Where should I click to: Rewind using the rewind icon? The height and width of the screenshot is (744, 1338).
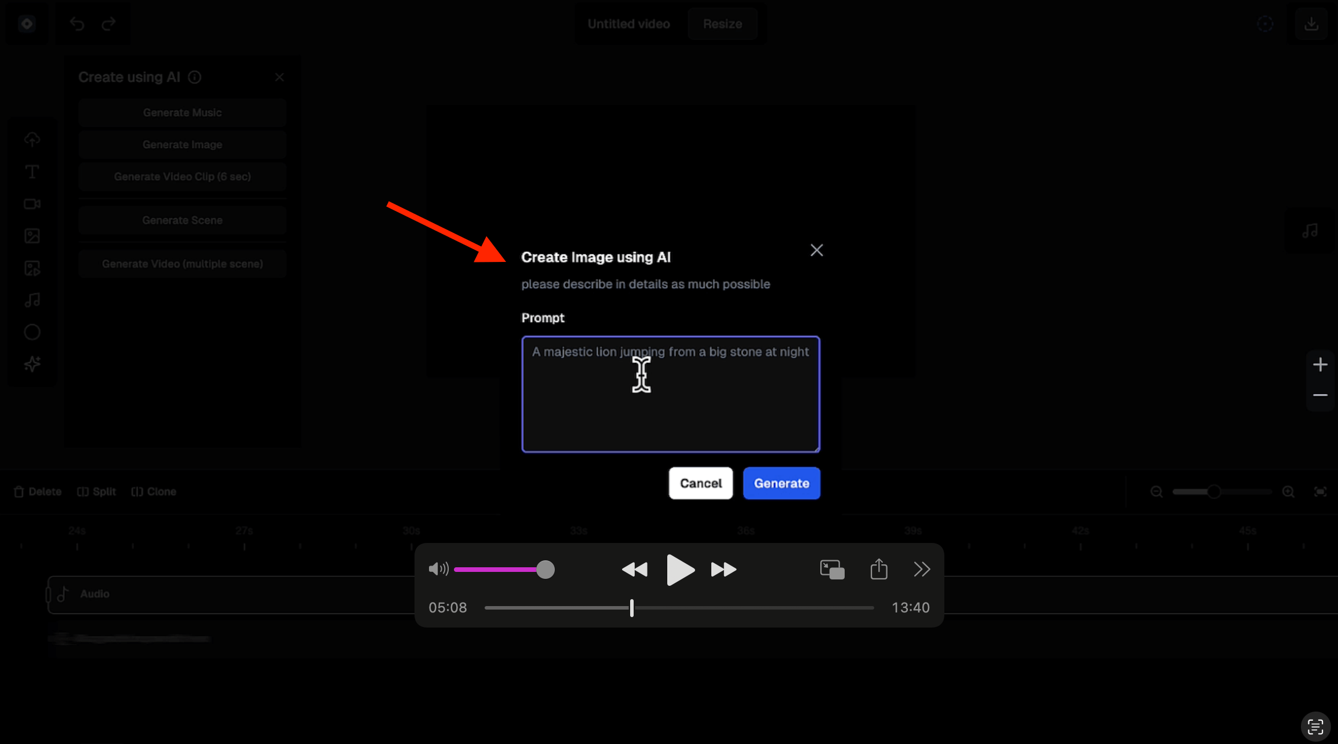tap(634, 570)
